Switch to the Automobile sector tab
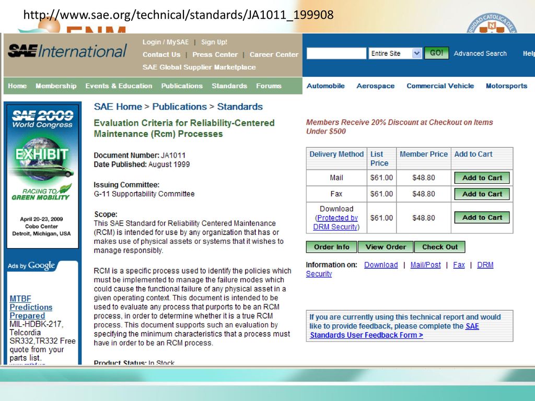This screenshot has width=535, height=401. (x=325, y=86)
